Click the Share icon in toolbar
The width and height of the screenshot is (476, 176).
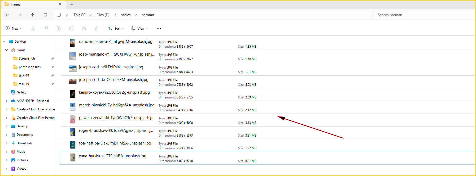[x=84, y=28]
